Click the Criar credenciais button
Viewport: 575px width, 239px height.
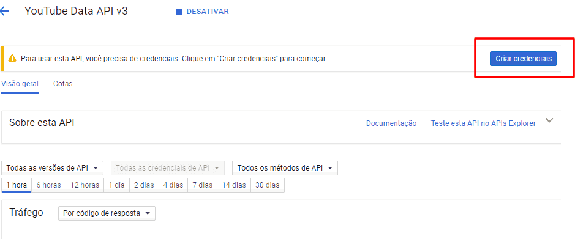tap(524, 59)
